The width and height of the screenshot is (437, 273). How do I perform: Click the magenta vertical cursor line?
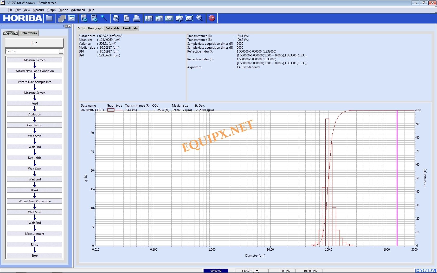[397, 178]
